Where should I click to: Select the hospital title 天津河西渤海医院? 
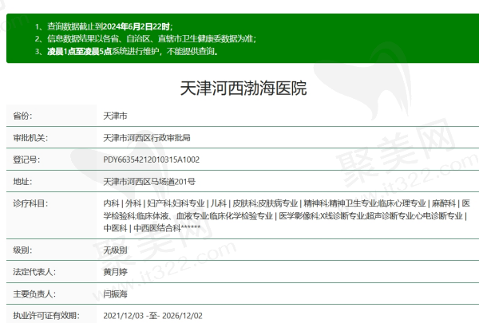(x=243, y=89)
